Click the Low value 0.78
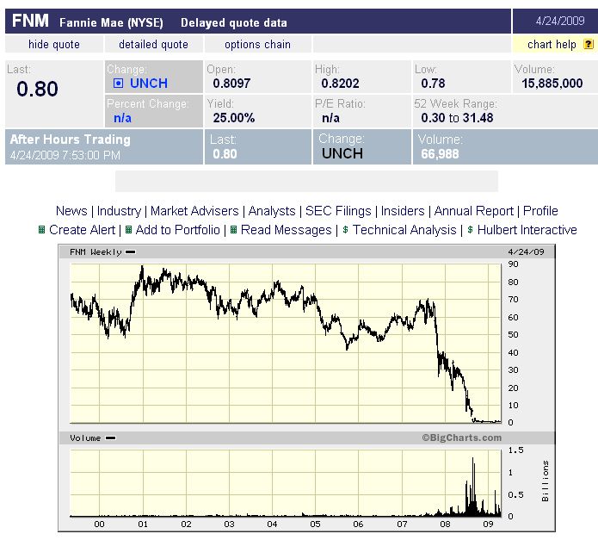This screenshot has width=598, height=540. click(434, 84)
